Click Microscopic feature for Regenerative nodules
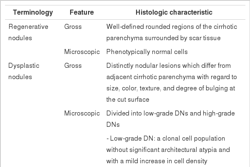The height and width of the screenshot is (167, 250). coord(82,52)
